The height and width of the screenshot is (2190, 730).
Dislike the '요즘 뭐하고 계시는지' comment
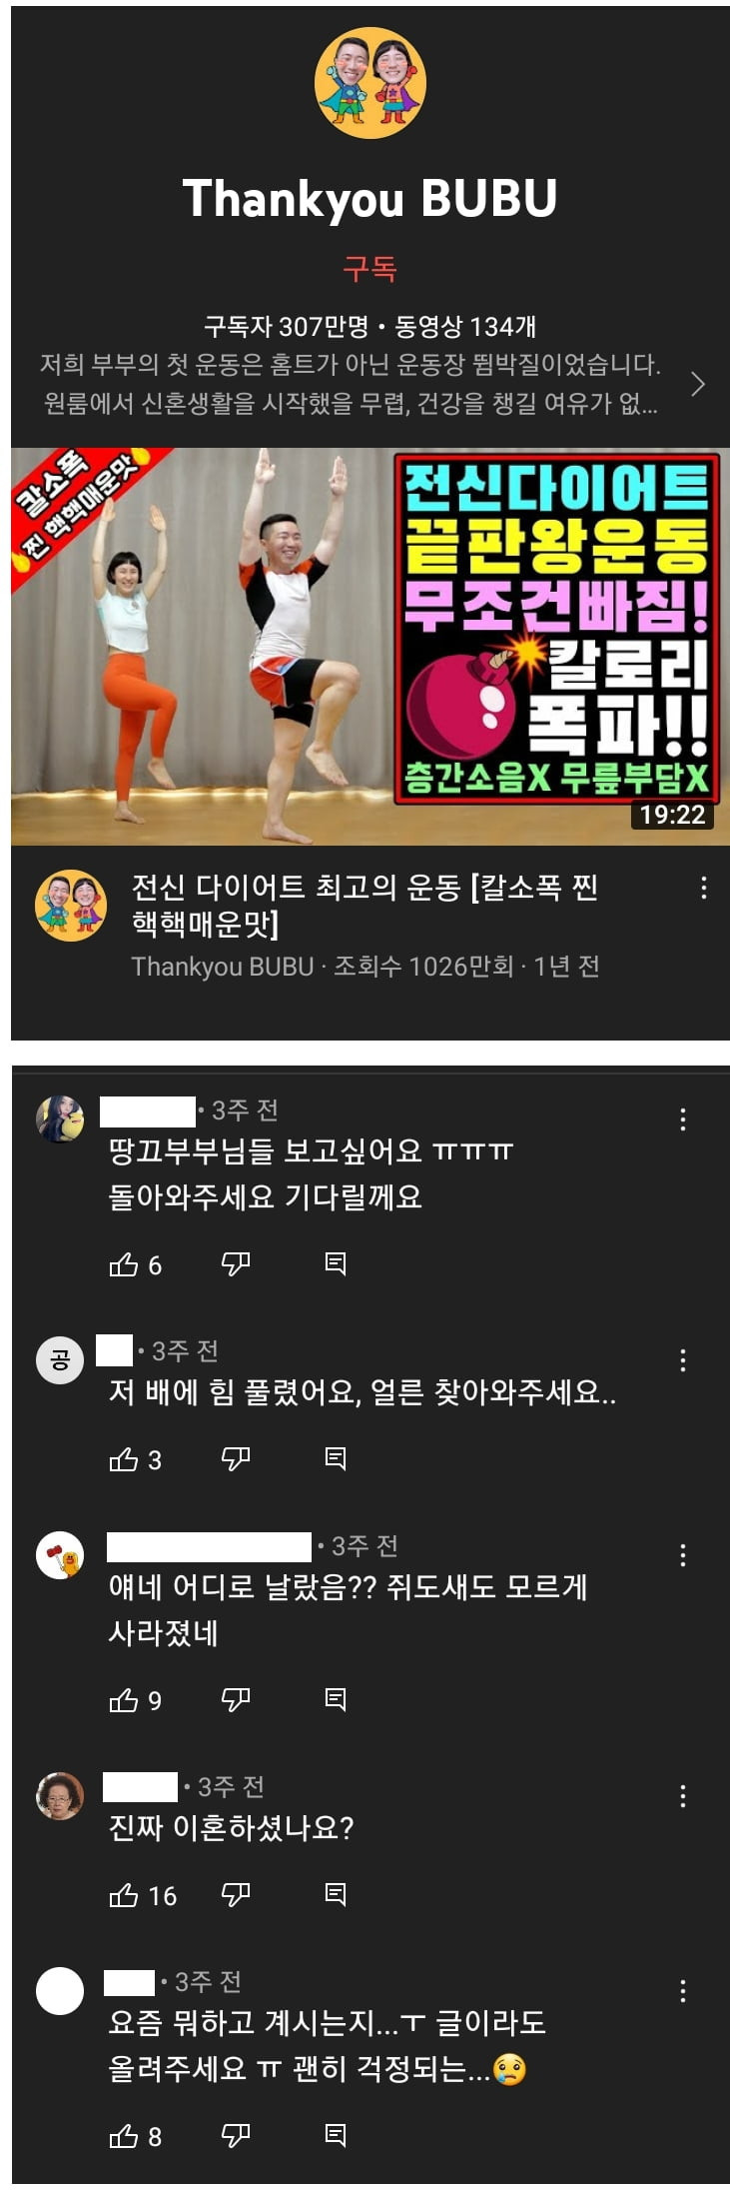[235, 2135]
